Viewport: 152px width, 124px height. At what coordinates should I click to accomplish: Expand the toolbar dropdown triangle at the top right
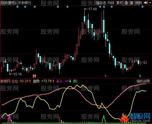click(150, 3)
